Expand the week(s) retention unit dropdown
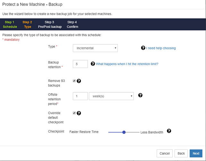Viewport: 206px width, 161px height. click(x=111, y=96)
